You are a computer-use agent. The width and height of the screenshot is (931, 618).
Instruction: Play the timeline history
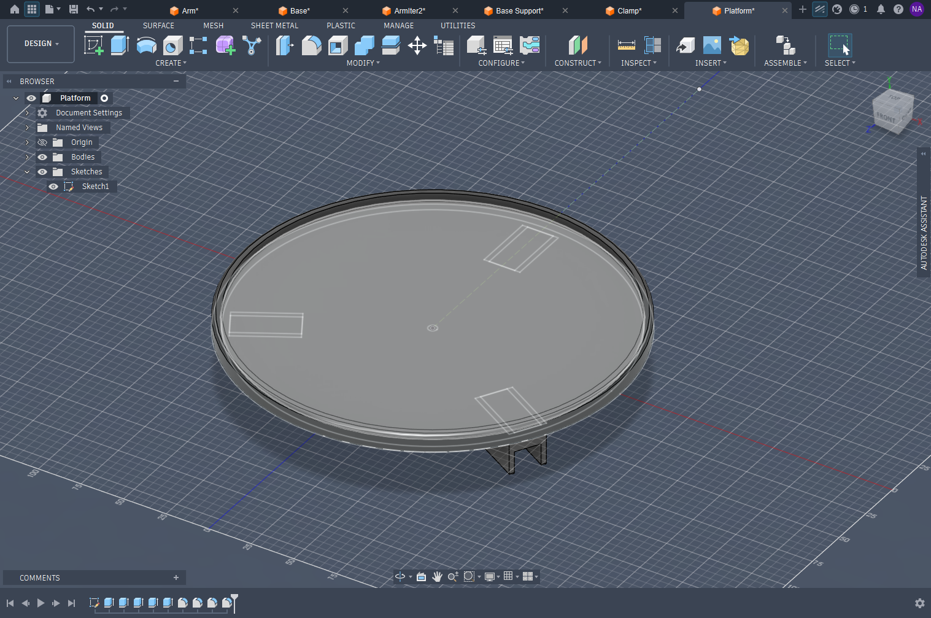(x=41, y=603)
